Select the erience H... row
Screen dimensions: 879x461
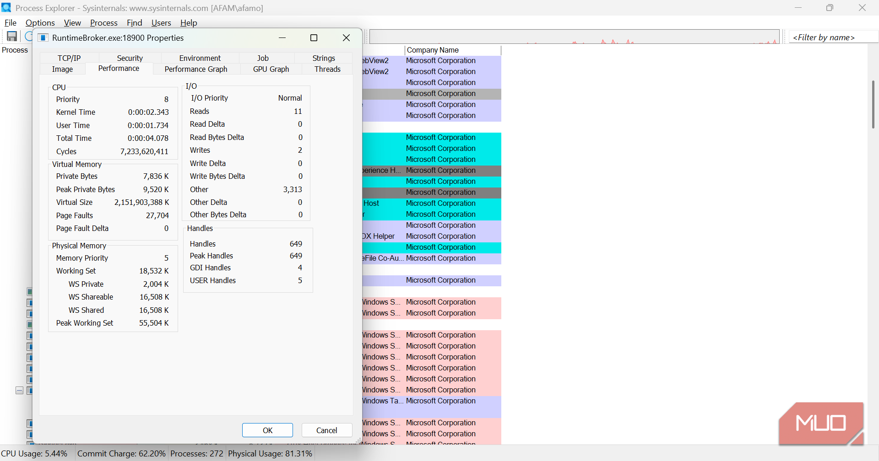pyautogui.click(x=432, y=171)
